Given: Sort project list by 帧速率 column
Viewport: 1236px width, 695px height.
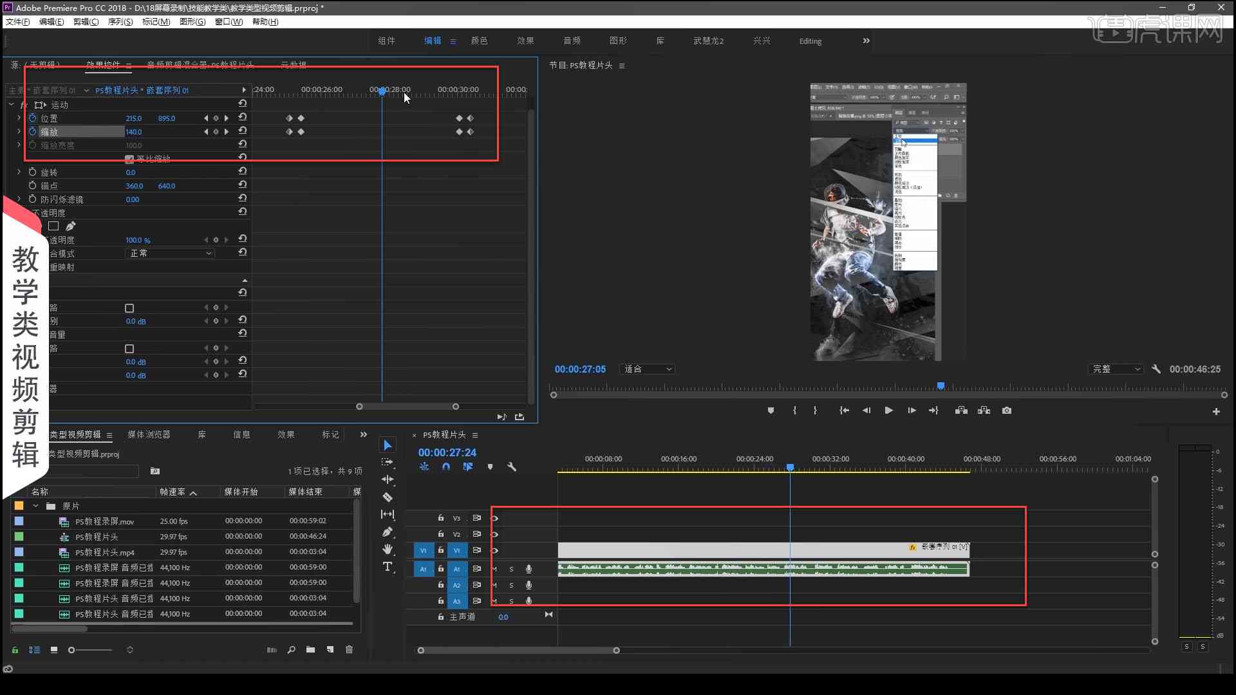Looking at the screenshot, I should pyautogui.click(x=173, y=492).
